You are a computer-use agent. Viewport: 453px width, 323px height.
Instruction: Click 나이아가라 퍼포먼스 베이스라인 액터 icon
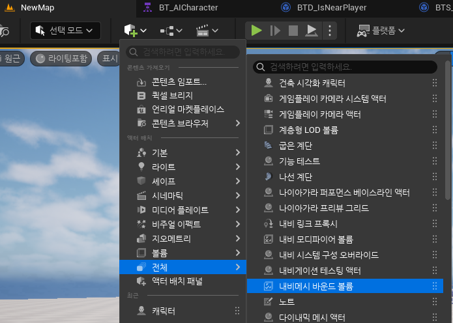(269, 192)
